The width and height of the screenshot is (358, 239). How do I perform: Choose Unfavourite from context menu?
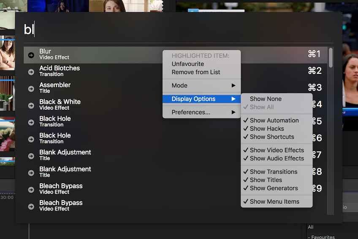188,64
